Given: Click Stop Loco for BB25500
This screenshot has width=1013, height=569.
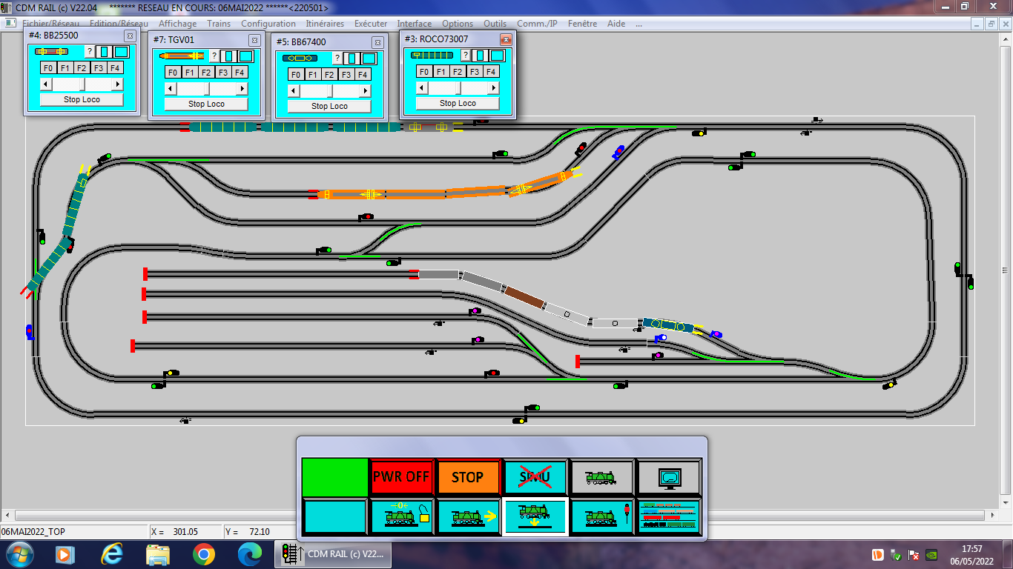Looking at the screenshot, I should (82, 99).
